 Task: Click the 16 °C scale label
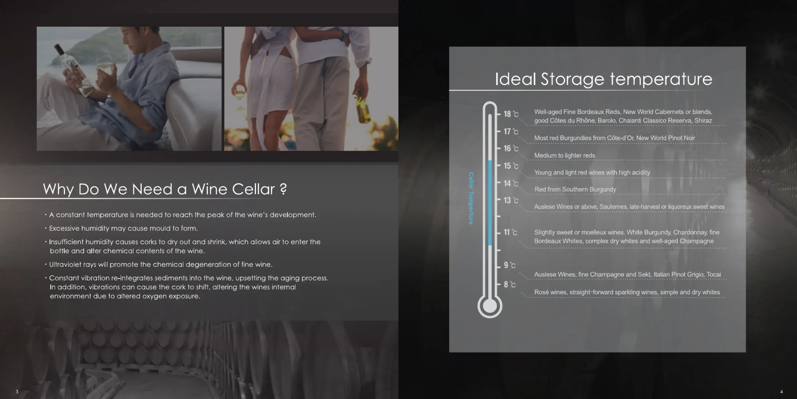pos(511,148)
